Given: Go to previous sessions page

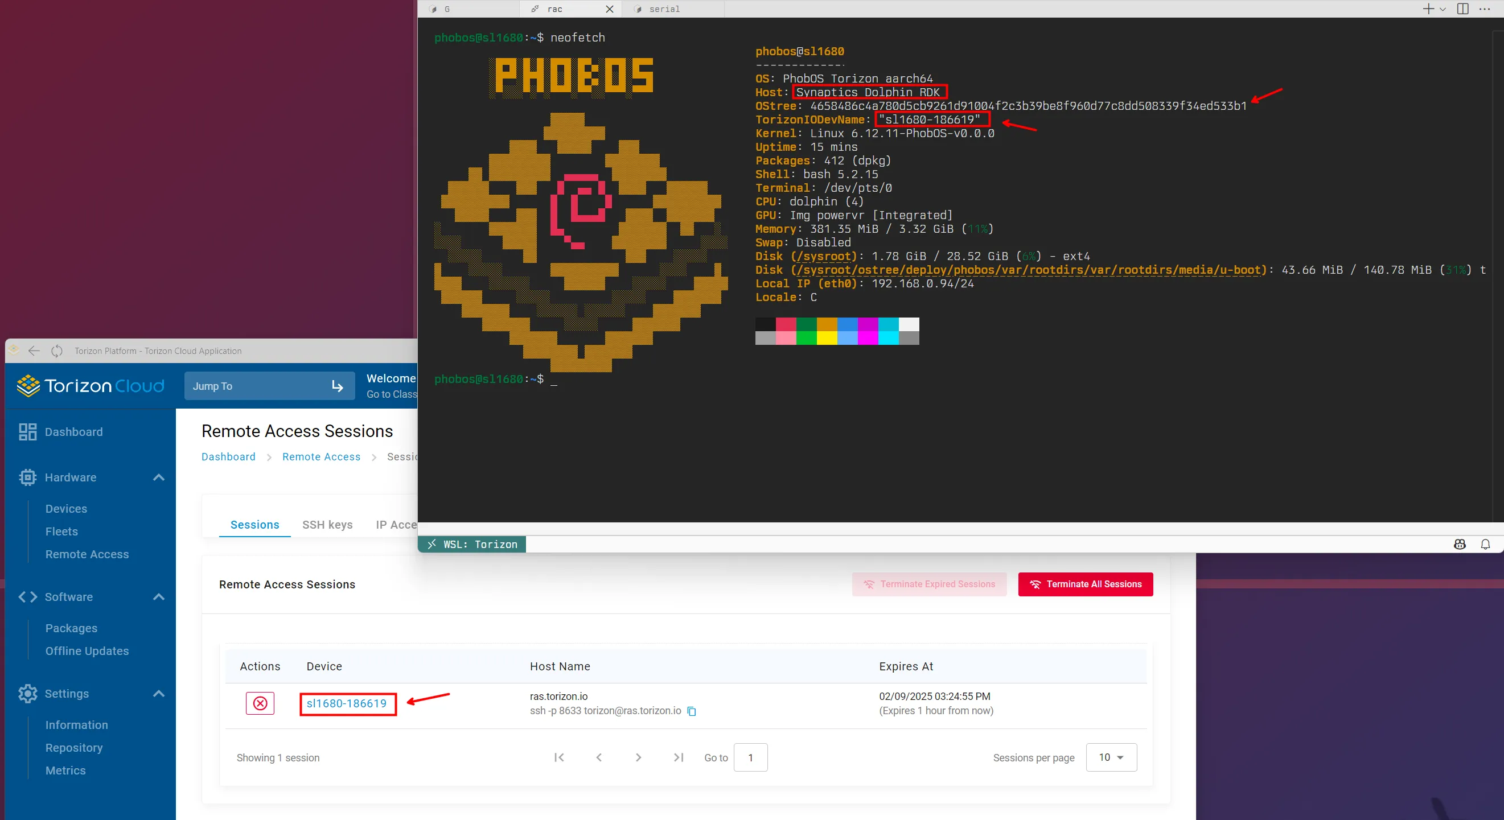Looking at the screenshot, I should (x=598, y=757).
